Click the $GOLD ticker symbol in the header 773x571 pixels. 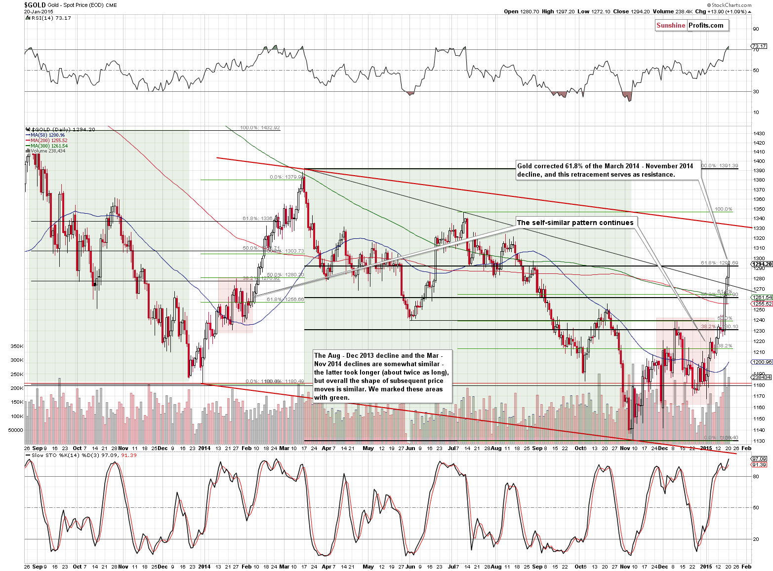(x=35, y=5)
